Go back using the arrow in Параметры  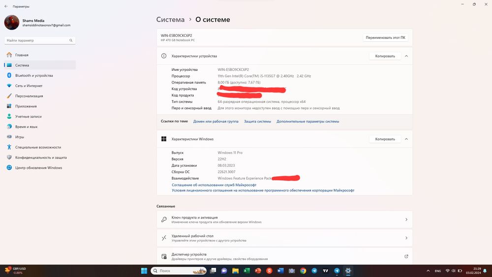coord(6,6)
